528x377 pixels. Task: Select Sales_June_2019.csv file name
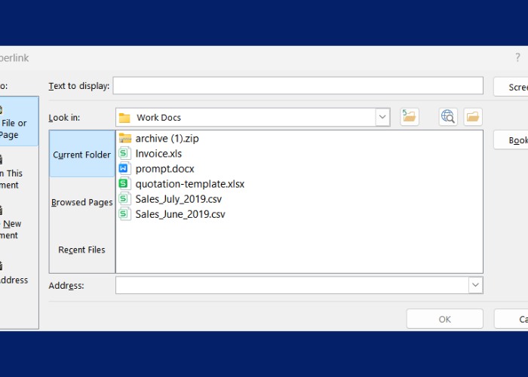coord(180,214)
